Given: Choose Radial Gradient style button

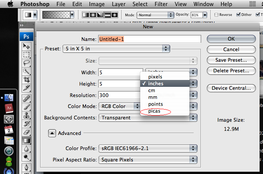Looking at the screenshot, I should pyautogui.click(x=93, y=15).
